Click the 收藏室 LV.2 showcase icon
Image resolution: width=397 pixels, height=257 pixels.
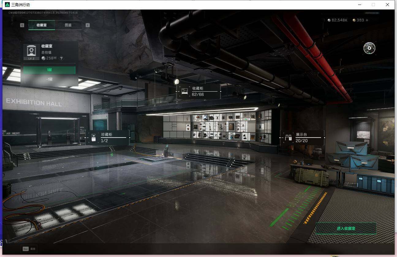coord(32,52)
